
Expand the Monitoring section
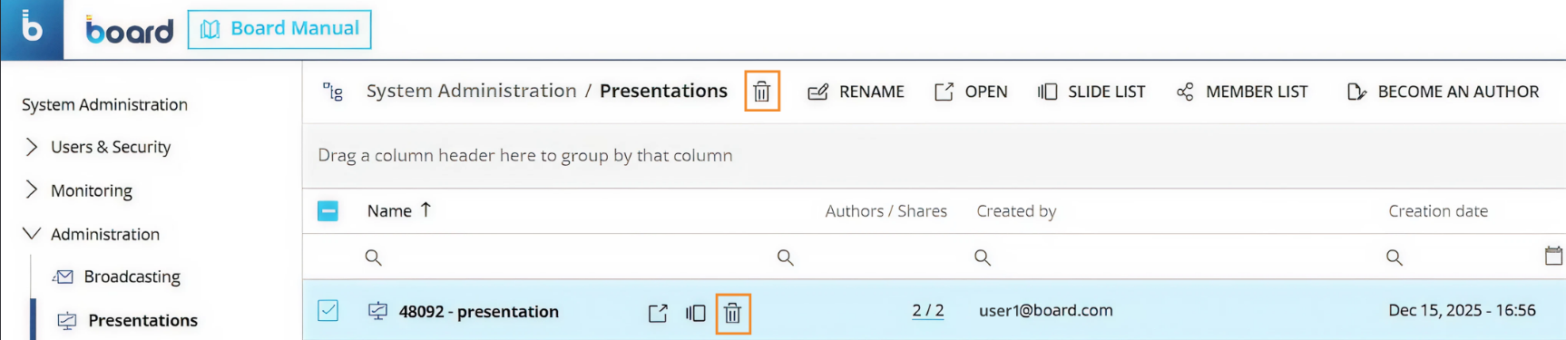pyautogui.click(x=32, y=189)
